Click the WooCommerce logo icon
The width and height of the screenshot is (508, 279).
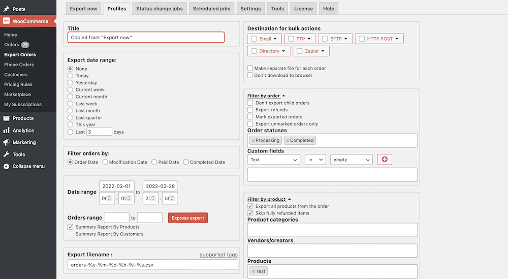[x=6, y=21]
